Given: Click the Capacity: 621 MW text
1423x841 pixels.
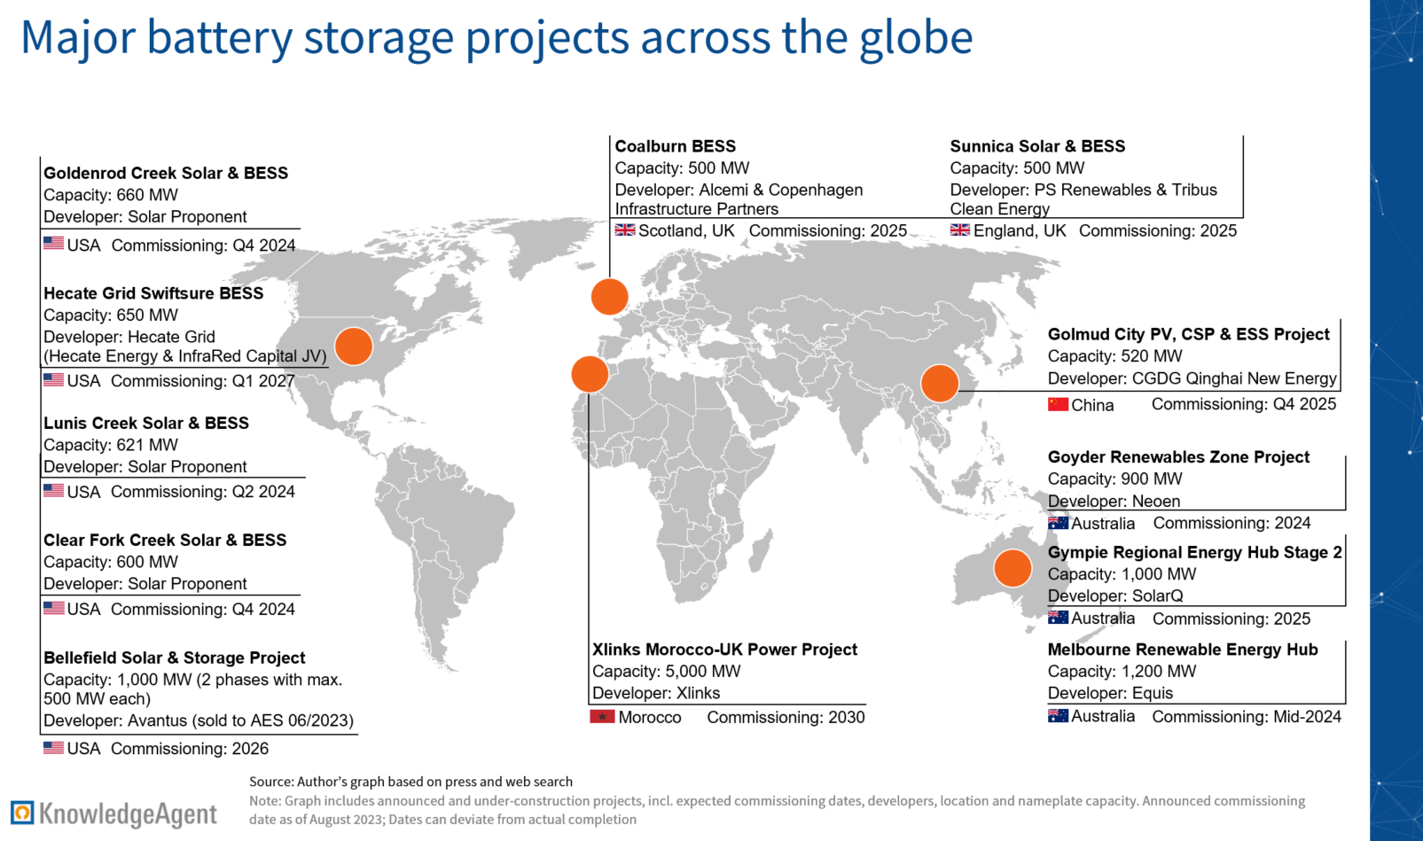Looking at the screenshot, I should coord(111,445).
